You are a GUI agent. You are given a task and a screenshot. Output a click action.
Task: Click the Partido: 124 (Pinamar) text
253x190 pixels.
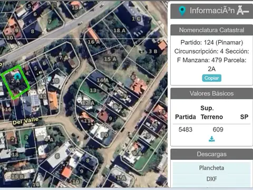212,42
